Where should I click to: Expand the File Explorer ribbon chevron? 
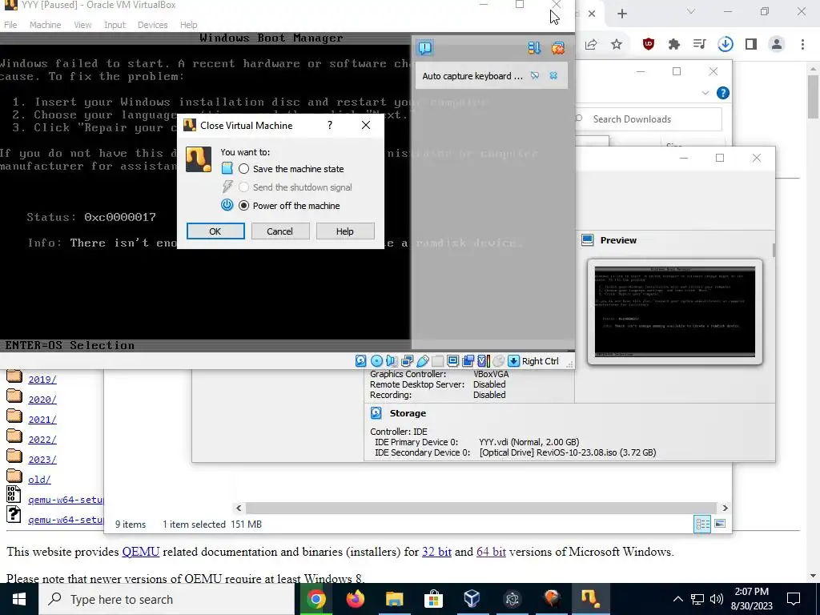(705, 93)
